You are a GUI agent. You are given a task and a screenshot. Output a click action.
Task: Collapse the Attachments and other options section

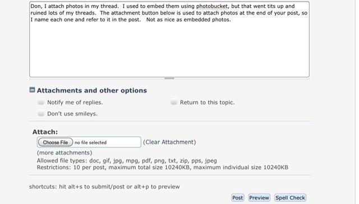33,90
